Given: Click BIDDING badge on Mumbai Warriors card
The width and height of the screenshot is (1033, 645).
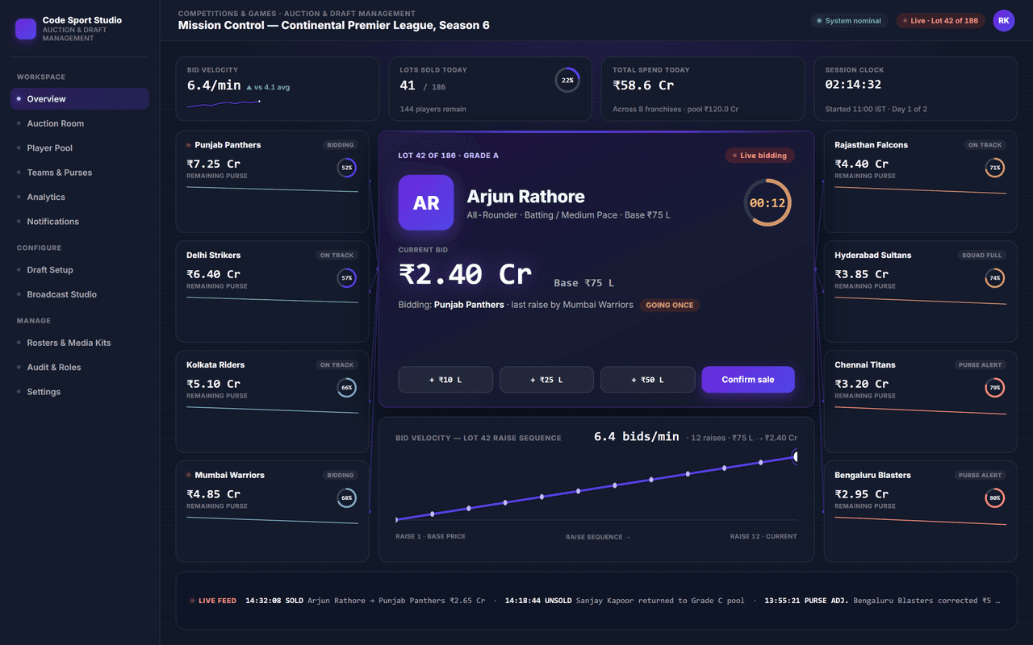Looking at the screenshot, I should coord(340,476).
